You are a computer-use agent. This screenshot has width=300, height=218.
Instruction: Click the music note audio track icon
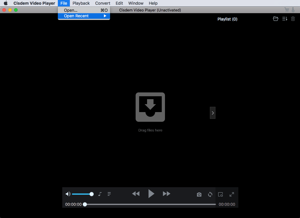(100, 194)
